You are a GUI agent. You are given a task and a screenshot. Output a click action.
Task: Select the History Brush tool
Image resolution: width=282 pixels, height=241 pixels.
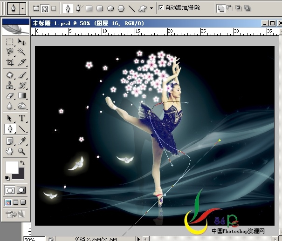coord(22,85)
